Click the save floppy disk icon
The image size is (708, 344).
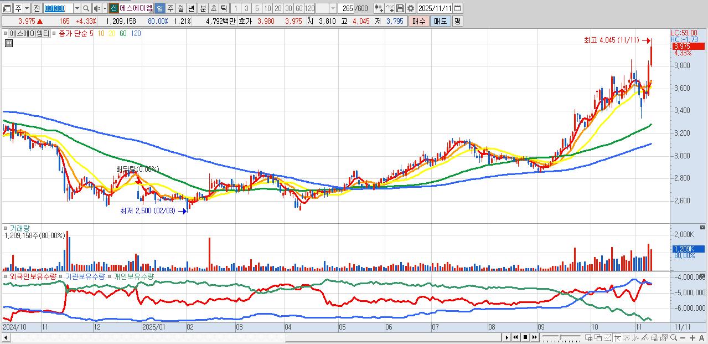click(x=400, y=9)
